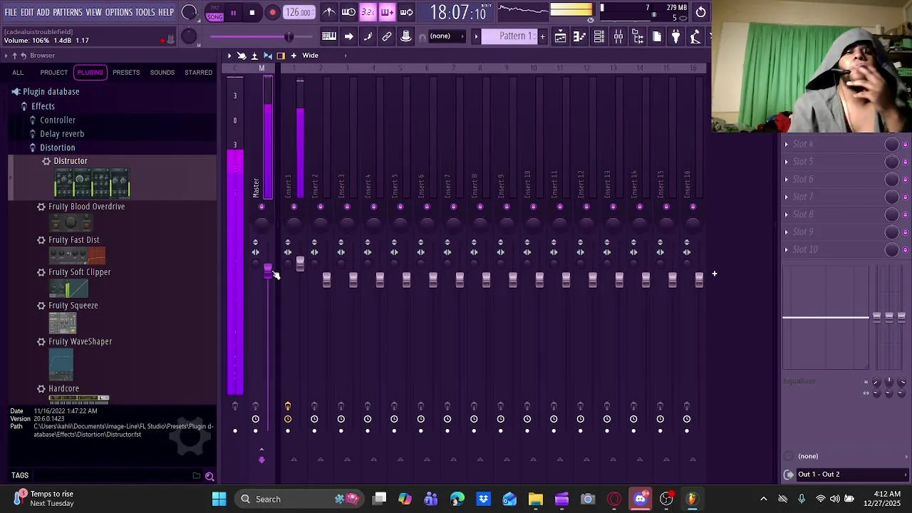The image size is (912, 513).
Task: Mute Insert 5 with its green LED
Action: click(x=400, y=207)
